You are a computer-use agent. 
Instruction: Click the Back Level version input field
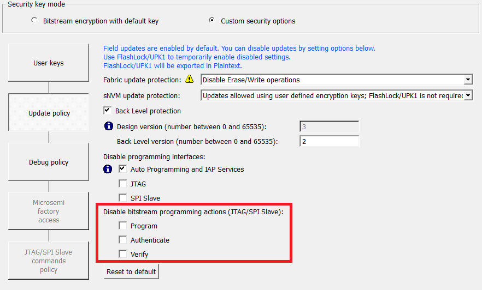[x=329, y=142]
